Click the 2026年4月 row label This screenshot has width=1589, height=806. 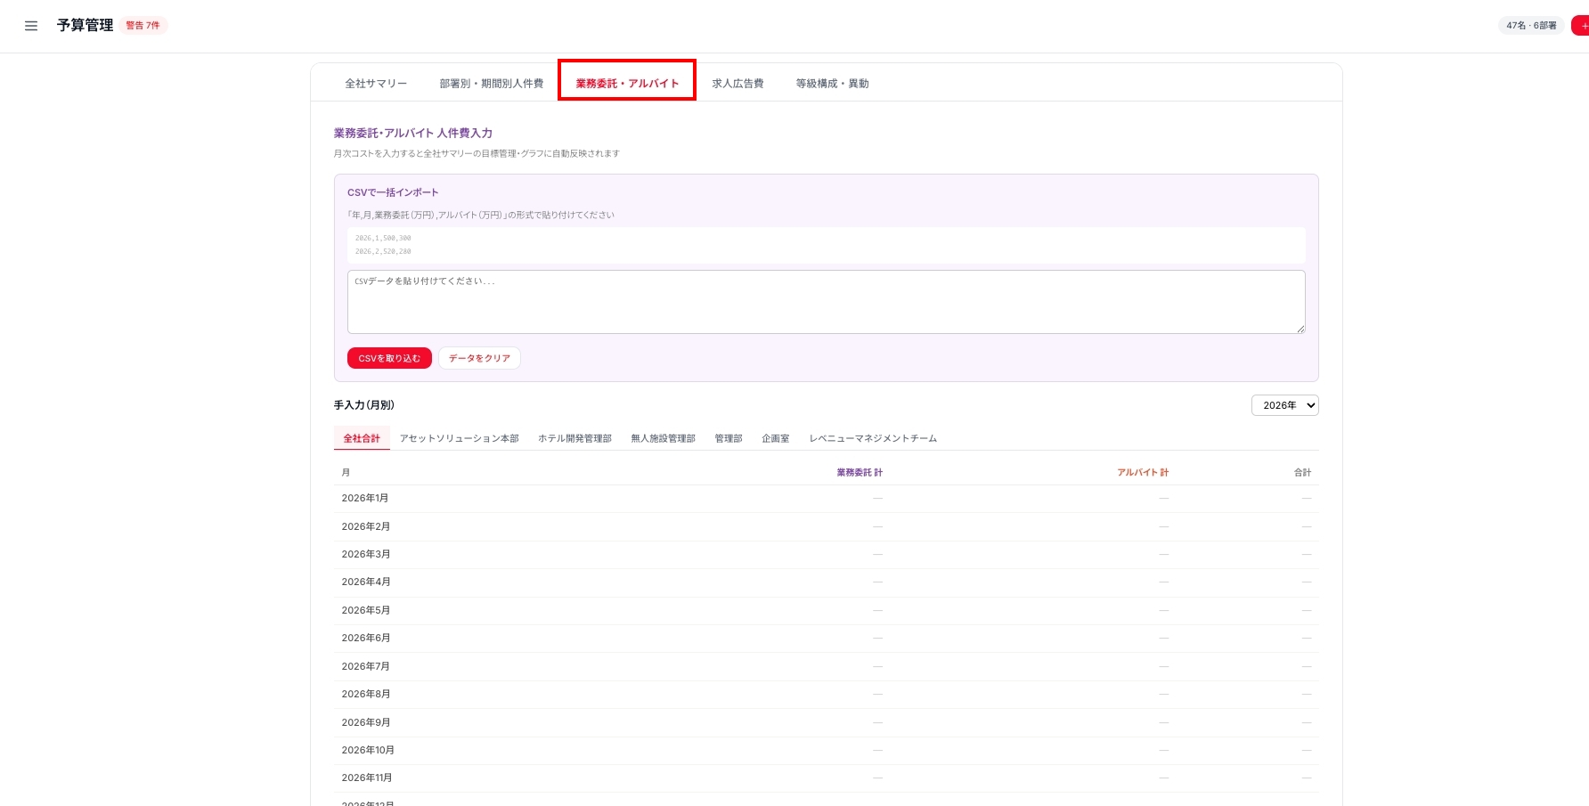(366, 582)
